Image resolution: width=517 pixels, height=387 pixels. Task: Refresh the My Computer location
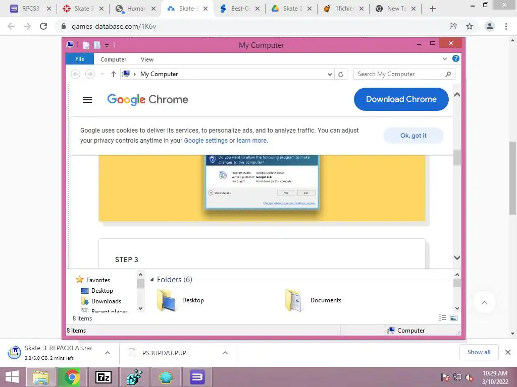tap(341, 75)
